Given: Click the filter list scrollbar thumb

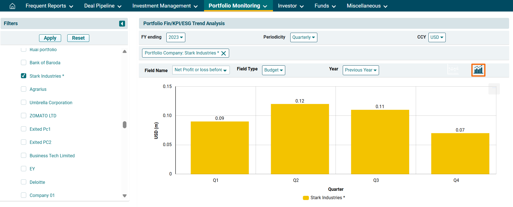Looking at the screenshot, I should point(124,125).
